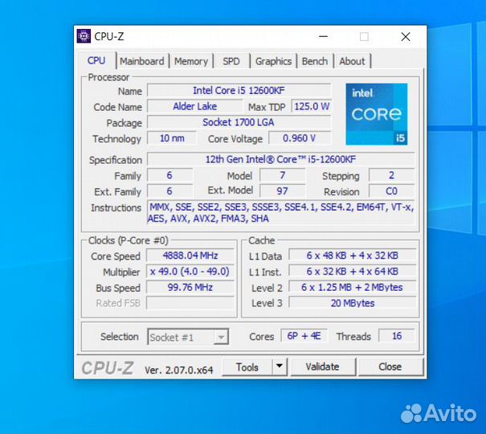Click the Threads value 16
486x434 pixels.
[397, 336]
